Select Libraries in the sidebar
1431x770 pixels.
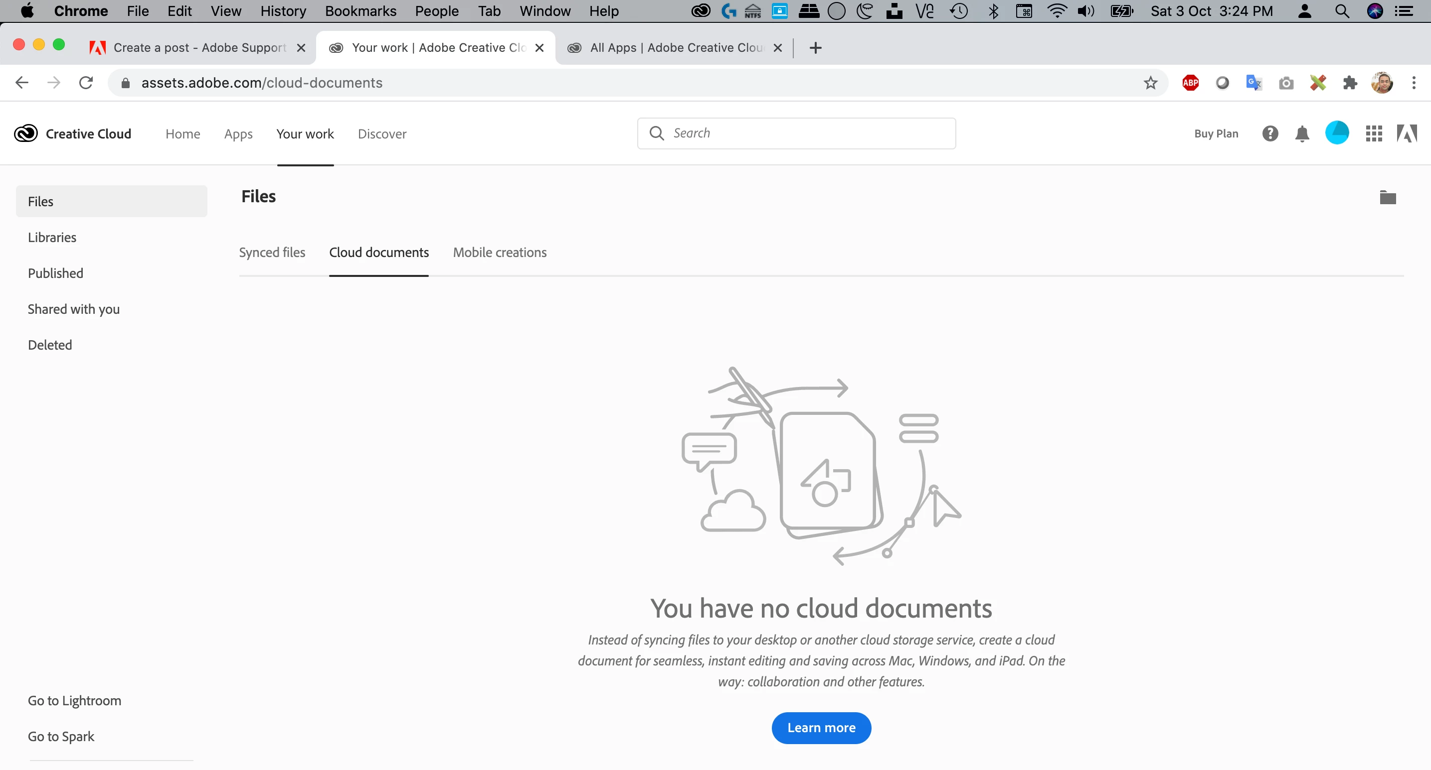(x=52, y=238)
